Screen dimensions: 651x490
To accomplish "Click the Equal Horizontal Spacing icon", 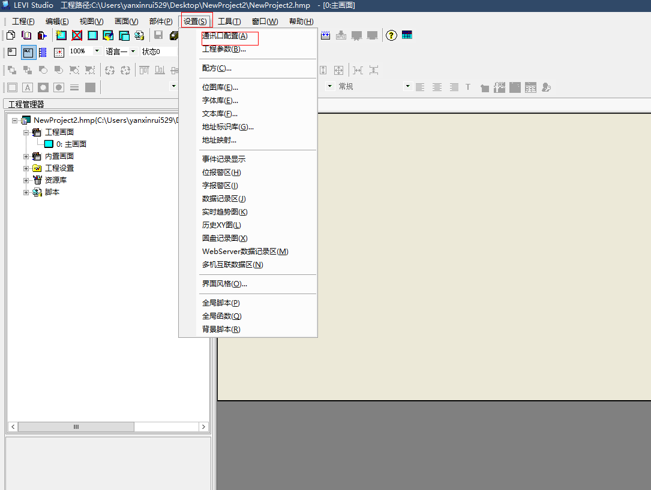I will tap(358, 70).
